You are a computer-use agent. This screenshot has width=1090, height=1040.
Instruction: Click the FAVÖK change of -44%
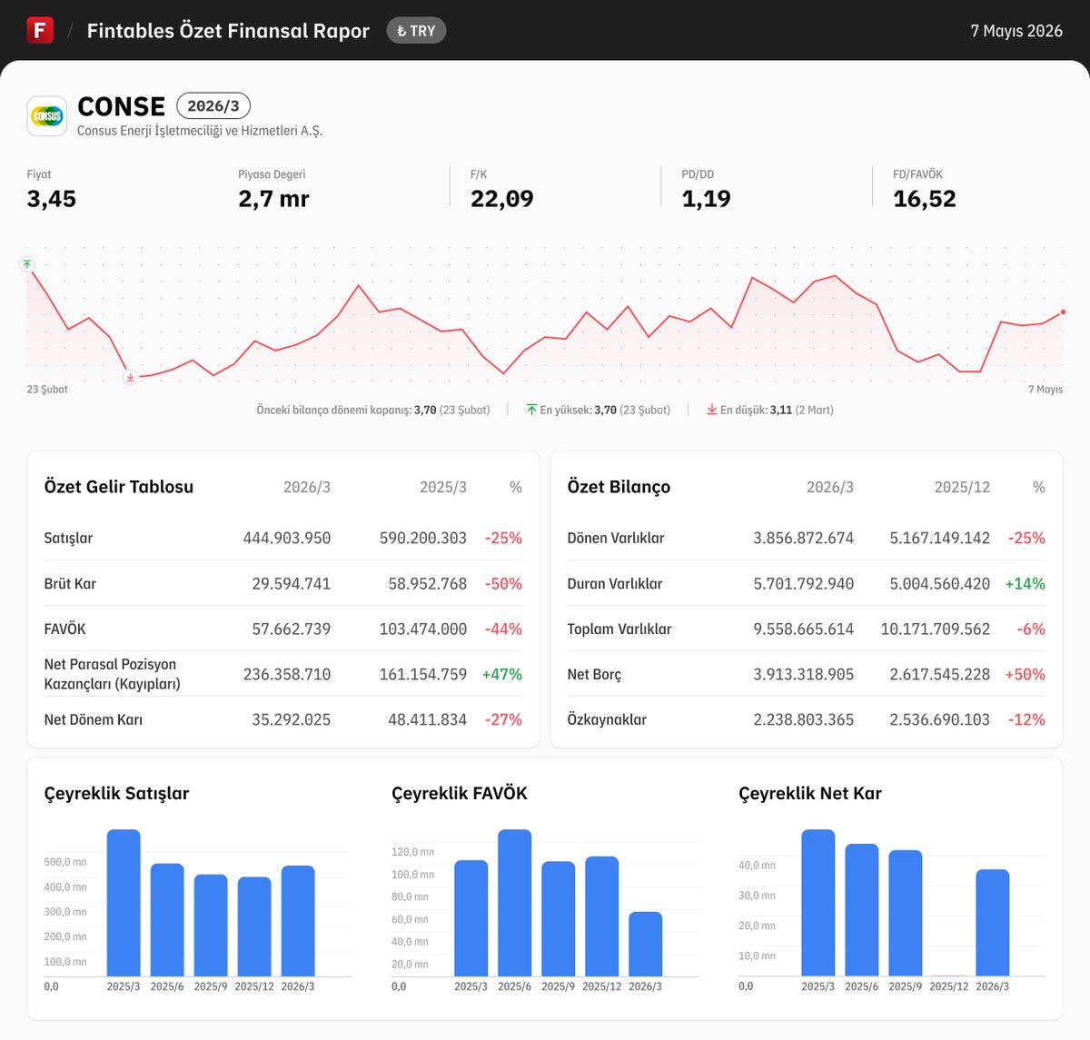503,629
